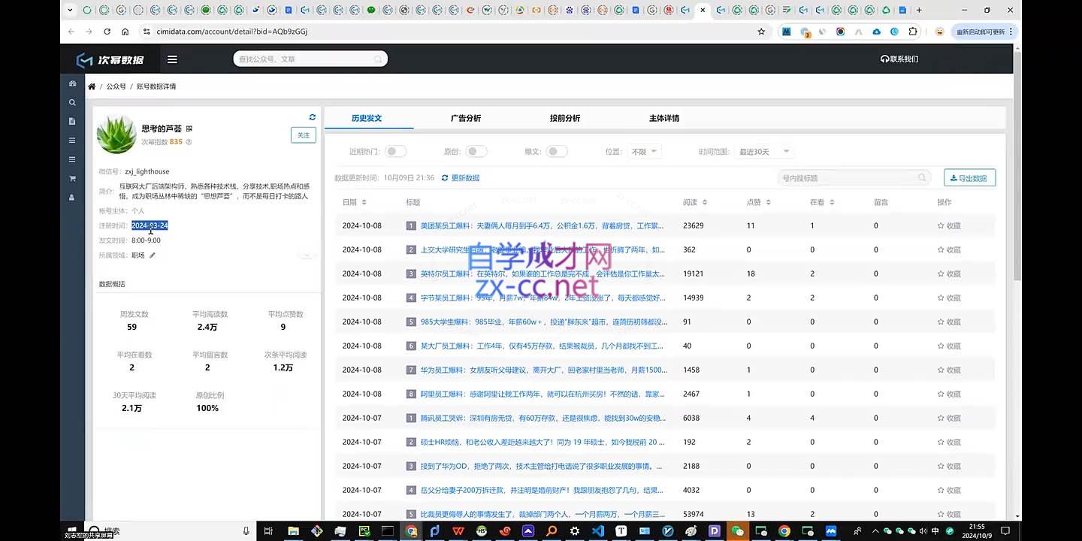Open the search icon in the left sidebar

[x=72, y=102]
